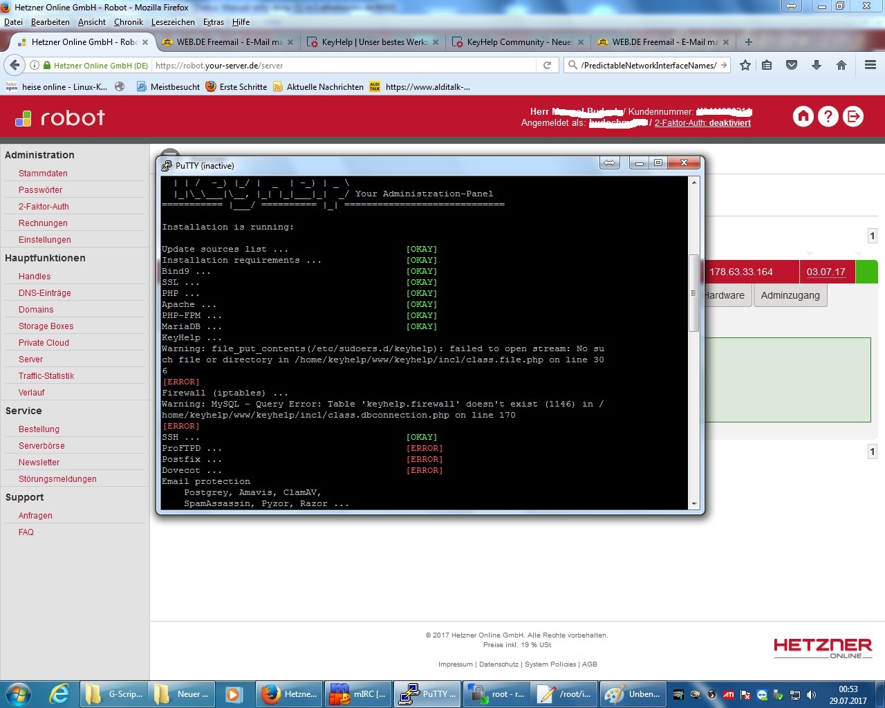
Task: Switch to KeyHelp Community tab
Action: pyautogui.click(x=519, y=42)
